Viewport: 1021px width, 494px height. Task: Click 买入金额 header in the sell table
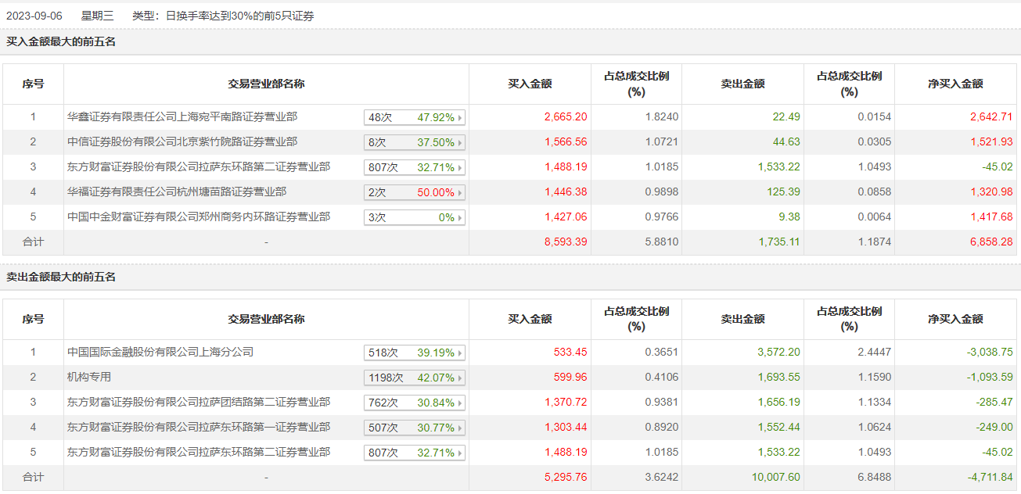(x=530, y=319)
